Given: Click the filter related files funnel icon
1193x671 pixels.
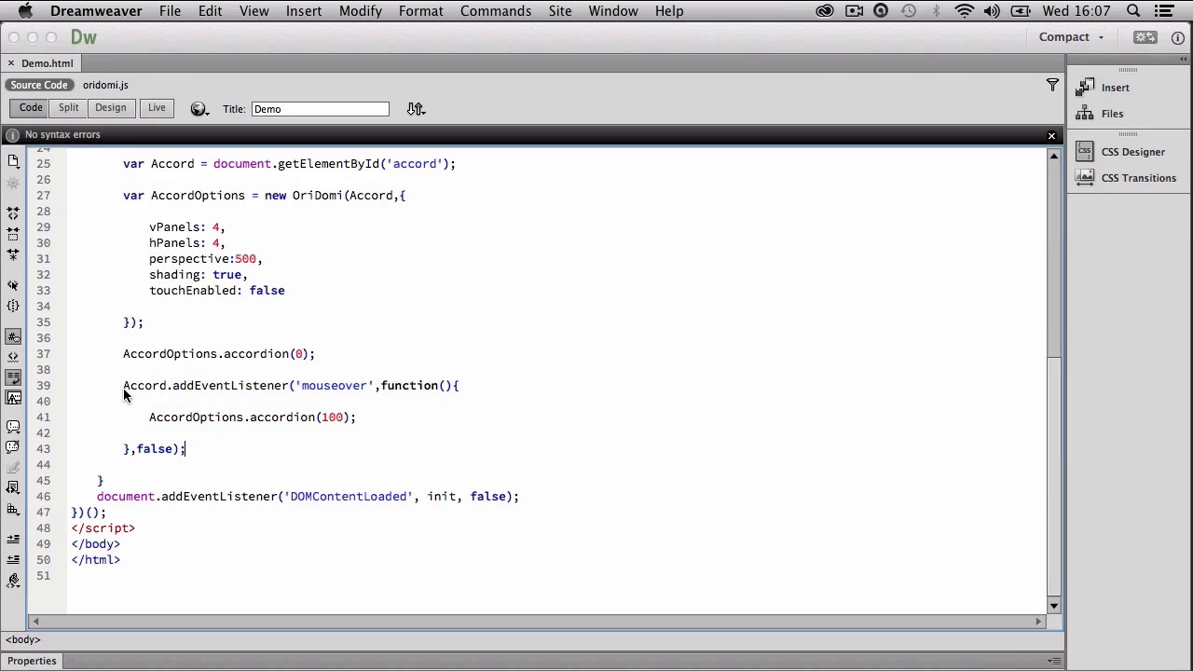Looking at the screenshot, I should coord(1052,85).
